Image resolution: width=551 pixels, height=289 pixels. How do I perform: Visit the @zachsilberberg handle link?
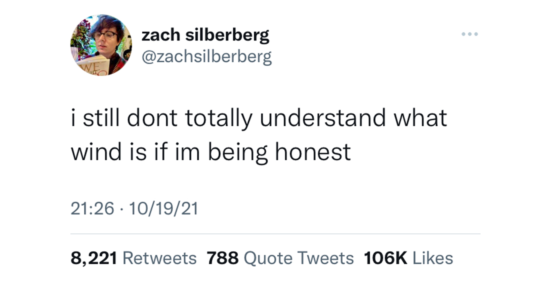(x=207, y=57)
